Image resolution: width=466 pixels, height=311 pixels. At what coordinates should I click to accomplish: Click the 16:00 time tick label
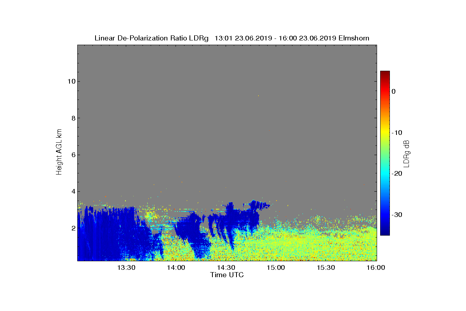(x=376, y=268)
